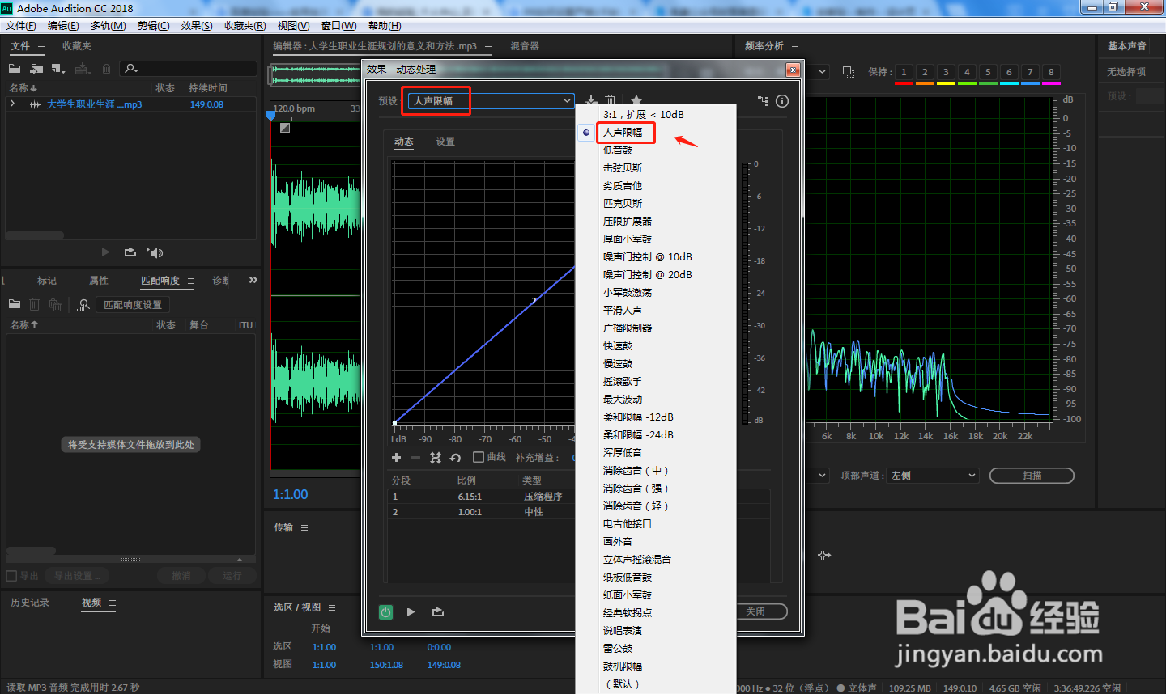Toggle the green effect power button
The image size is (1166, 694).
pos(385,612)
